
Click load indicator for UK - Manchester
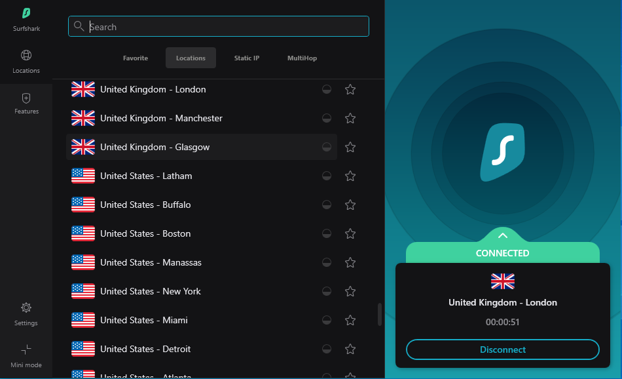(327, 119)
